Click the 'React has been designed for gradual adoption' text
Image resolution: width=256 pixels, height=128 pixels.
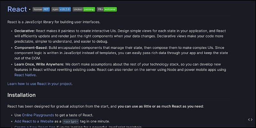tap(61, 106)
